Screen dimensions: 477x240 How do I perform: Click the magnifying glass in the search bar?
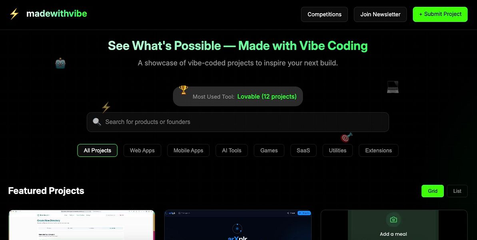(96, 122)
